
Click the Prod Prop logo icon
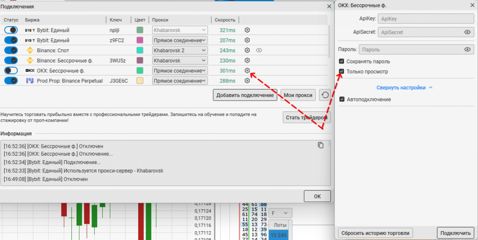(29, 81)
